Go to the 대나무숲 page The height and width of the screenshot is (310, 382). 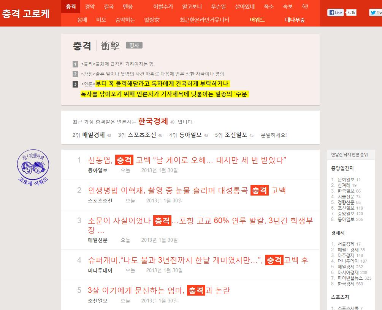(x=295, y=20)
